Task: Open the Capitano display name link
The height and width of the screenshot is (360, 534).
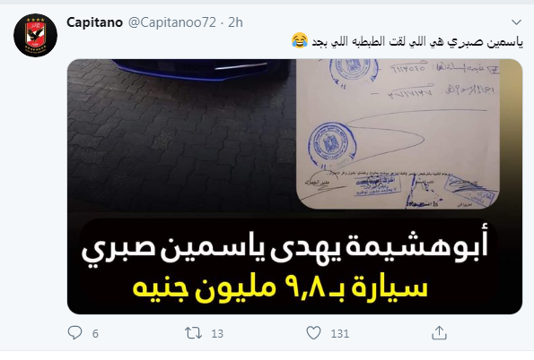Action: (x=94, y=22)
